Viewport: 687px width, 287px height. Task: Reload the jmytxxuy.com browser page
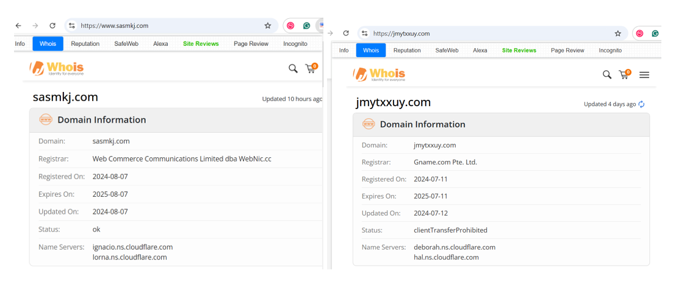[x=346, y=34]
